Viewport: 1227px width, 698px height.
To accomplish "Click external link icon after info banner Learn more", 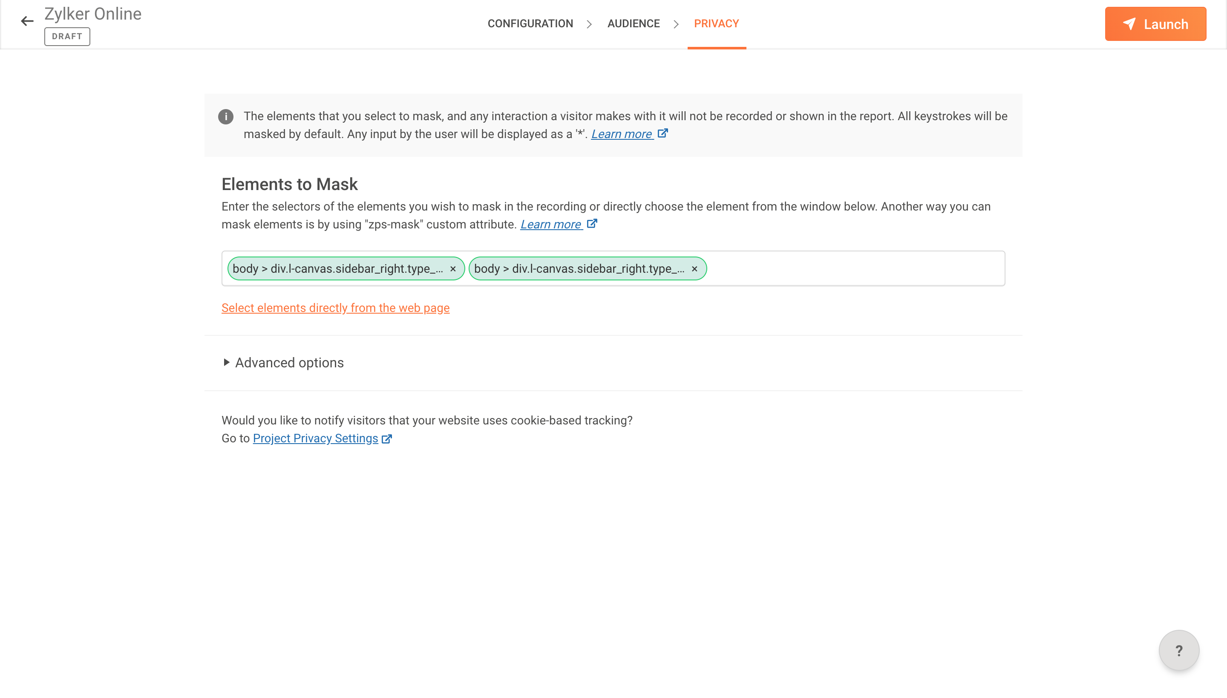I will pyautogui.click(x=663, y=133).
